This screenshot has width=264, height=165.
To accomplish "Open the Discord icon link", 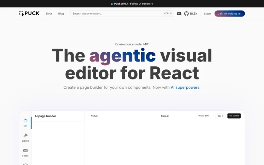I will 179,14.
